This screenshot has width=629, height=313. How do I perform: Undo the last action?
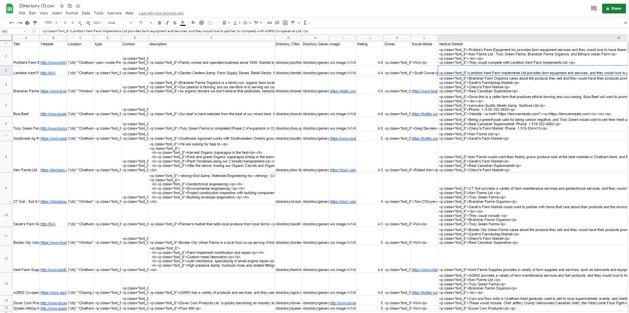coord(12,23)
